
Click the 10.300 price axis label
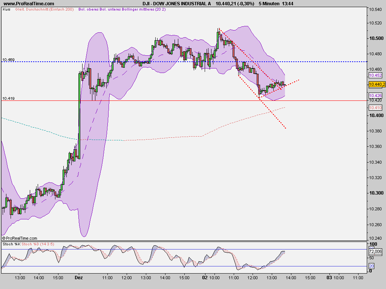(x=376, y=193)
